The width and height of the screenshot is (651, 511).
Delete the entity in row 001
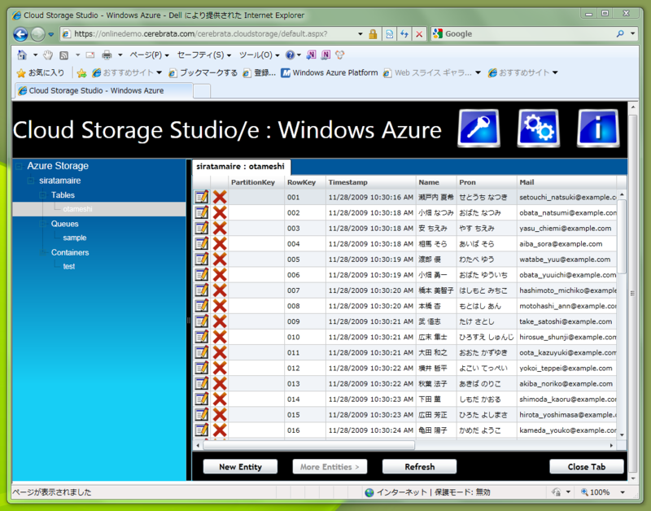220,197
